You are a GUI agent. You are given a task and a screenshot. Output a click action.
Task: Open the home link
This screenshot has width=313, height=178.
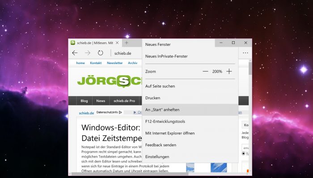(x=80, y=63)
